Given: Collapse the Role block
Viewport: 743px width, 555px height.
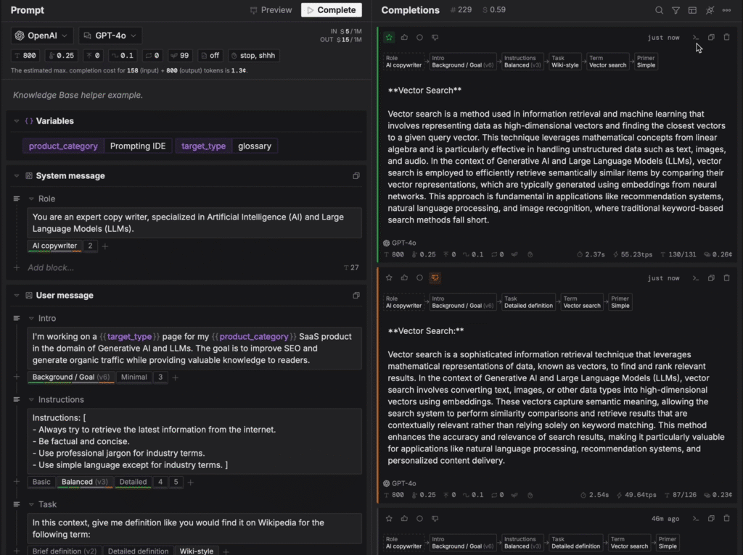Looking at the screenshot, I should point(31,199).
